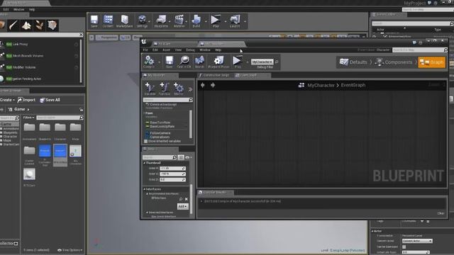The image size is (454, 255).
Task: Open Asset menu in blueprint editor
Action: (166, 50)
